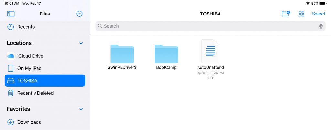Click the AutoUnattend file name

click(x=210, y=67)
